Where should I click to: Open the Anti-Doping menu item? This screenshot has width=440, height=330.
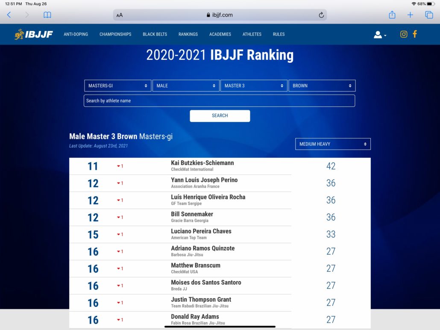(x=76, y=34)
